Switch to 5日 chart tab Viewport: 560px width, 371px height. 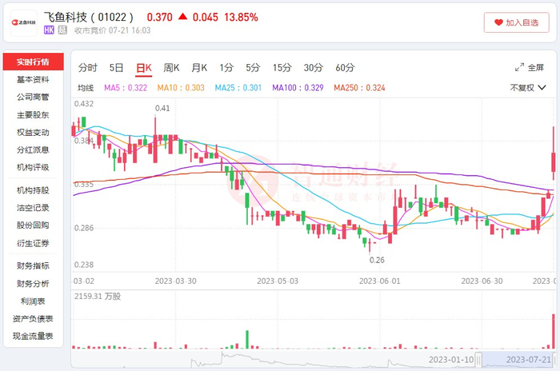(x=117, y=67)
